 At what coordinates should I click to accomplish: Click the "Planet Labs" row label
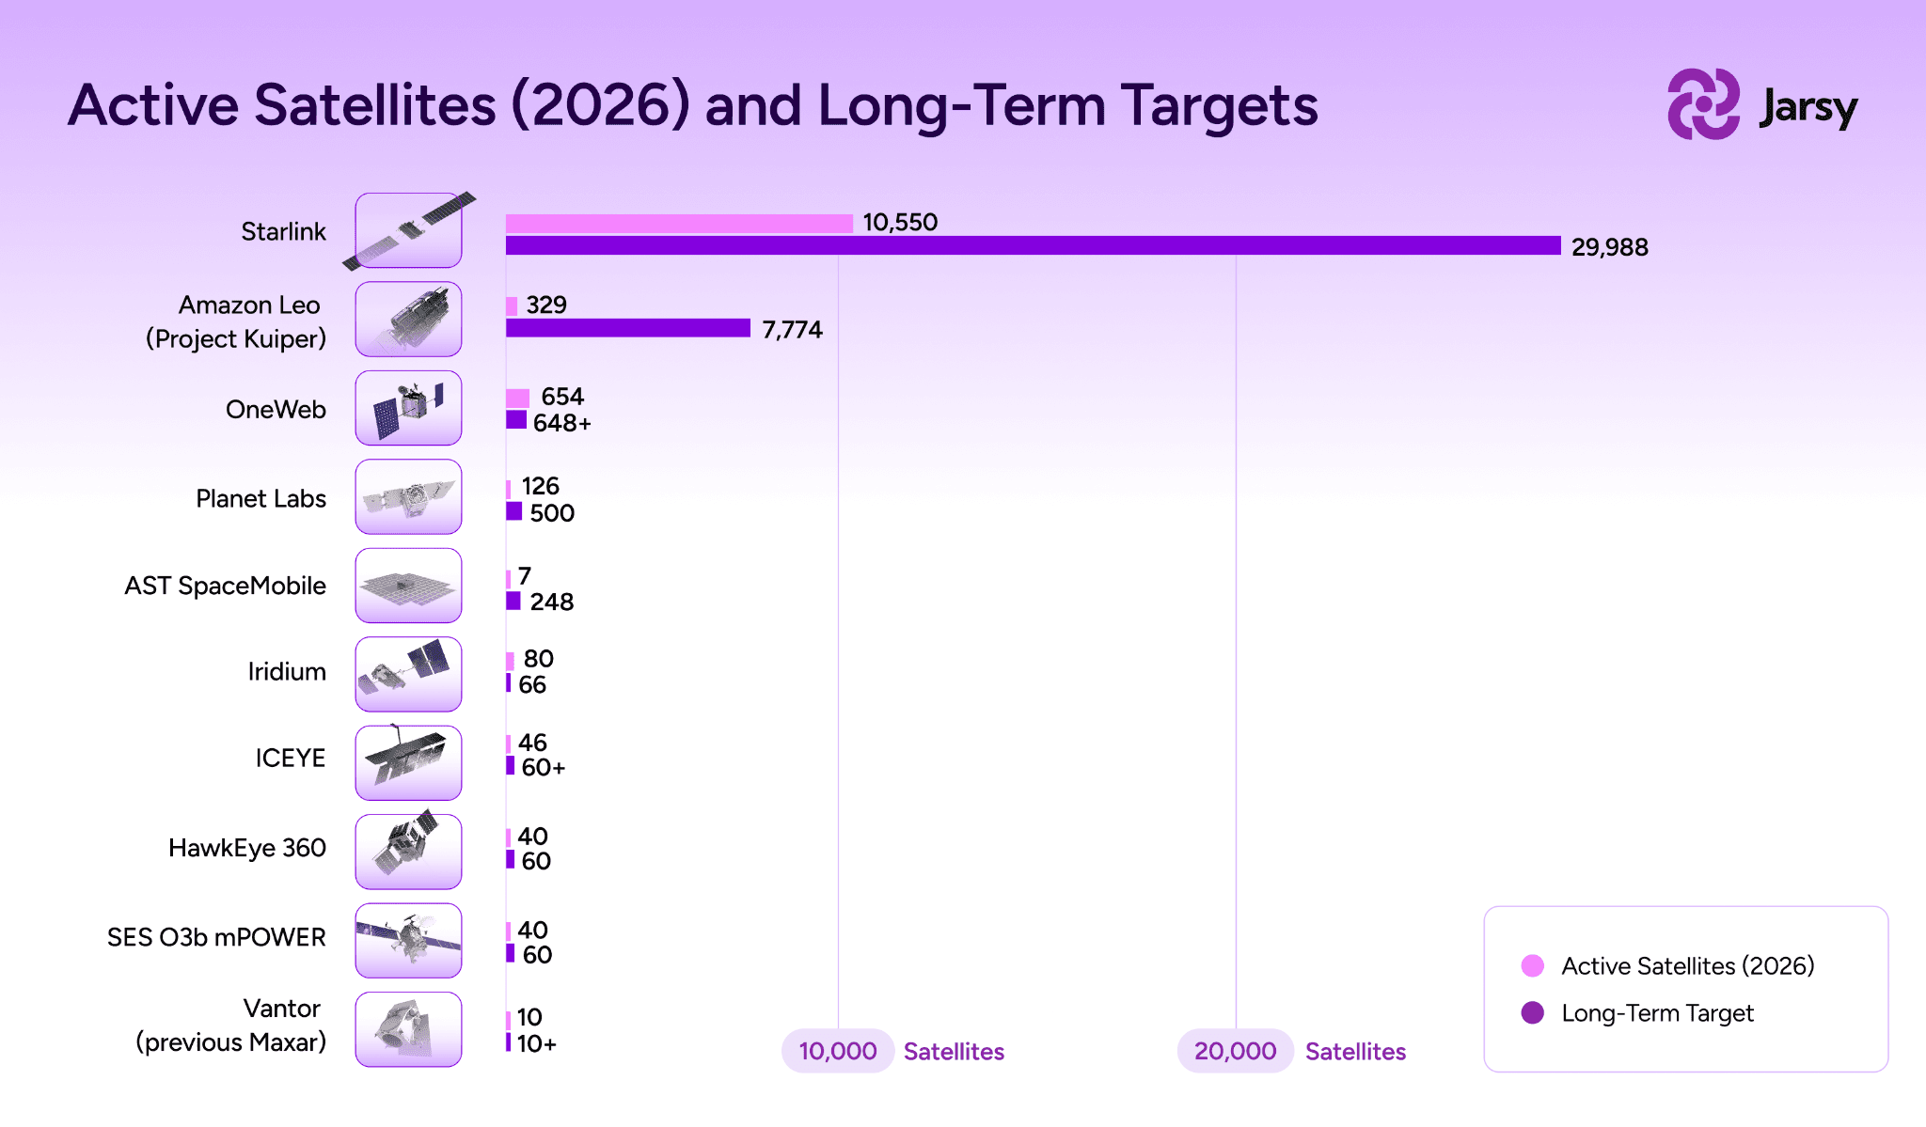pos(260,498)
